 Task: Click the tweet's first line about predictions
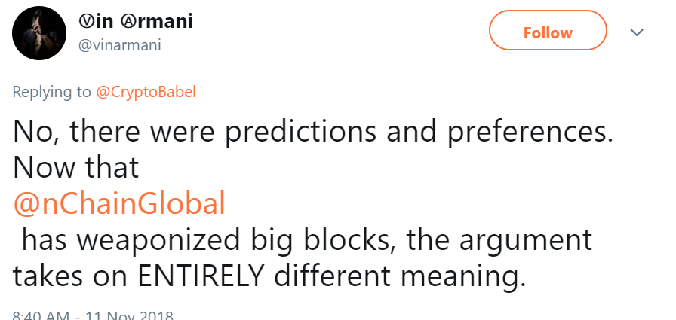312,131
